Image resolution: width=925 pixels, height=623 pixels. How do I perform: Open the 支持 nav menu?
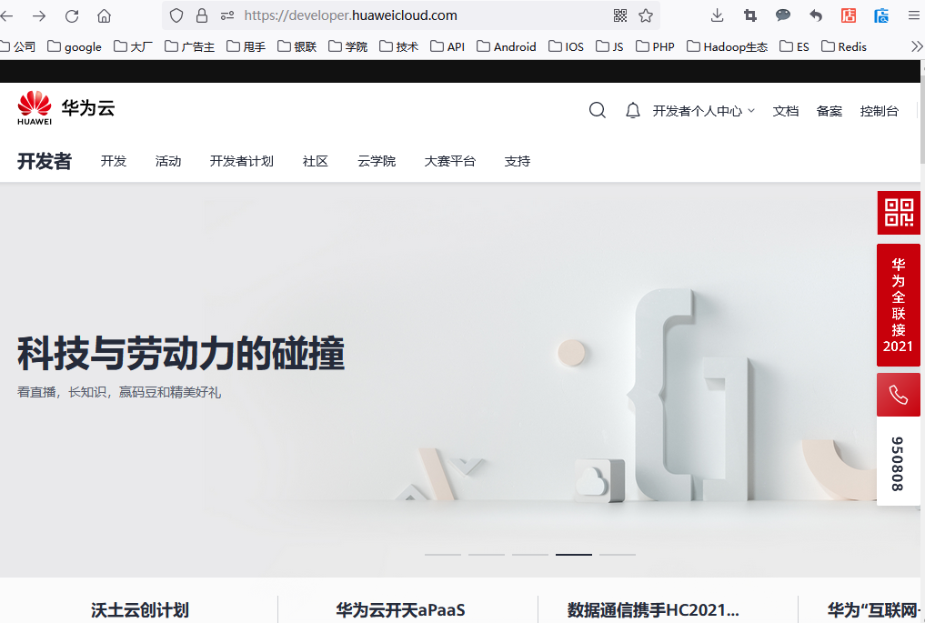518,161
